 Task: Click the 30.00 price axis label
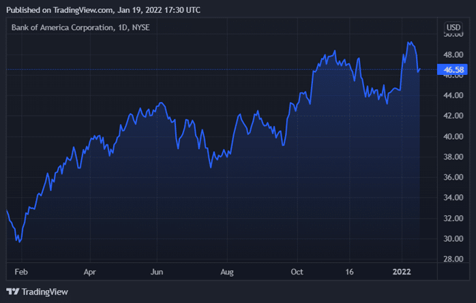tap(453, 239)
